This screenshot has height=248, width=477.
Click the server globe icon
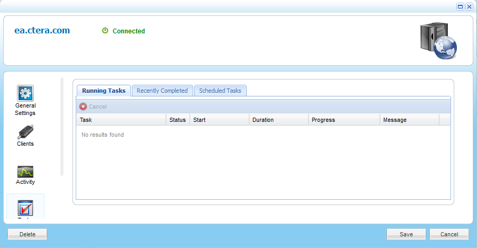[438, 40]
